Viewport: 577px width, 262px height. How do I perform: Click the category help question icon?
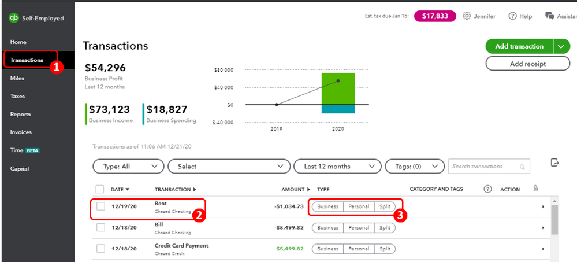(x=487, y=189)
